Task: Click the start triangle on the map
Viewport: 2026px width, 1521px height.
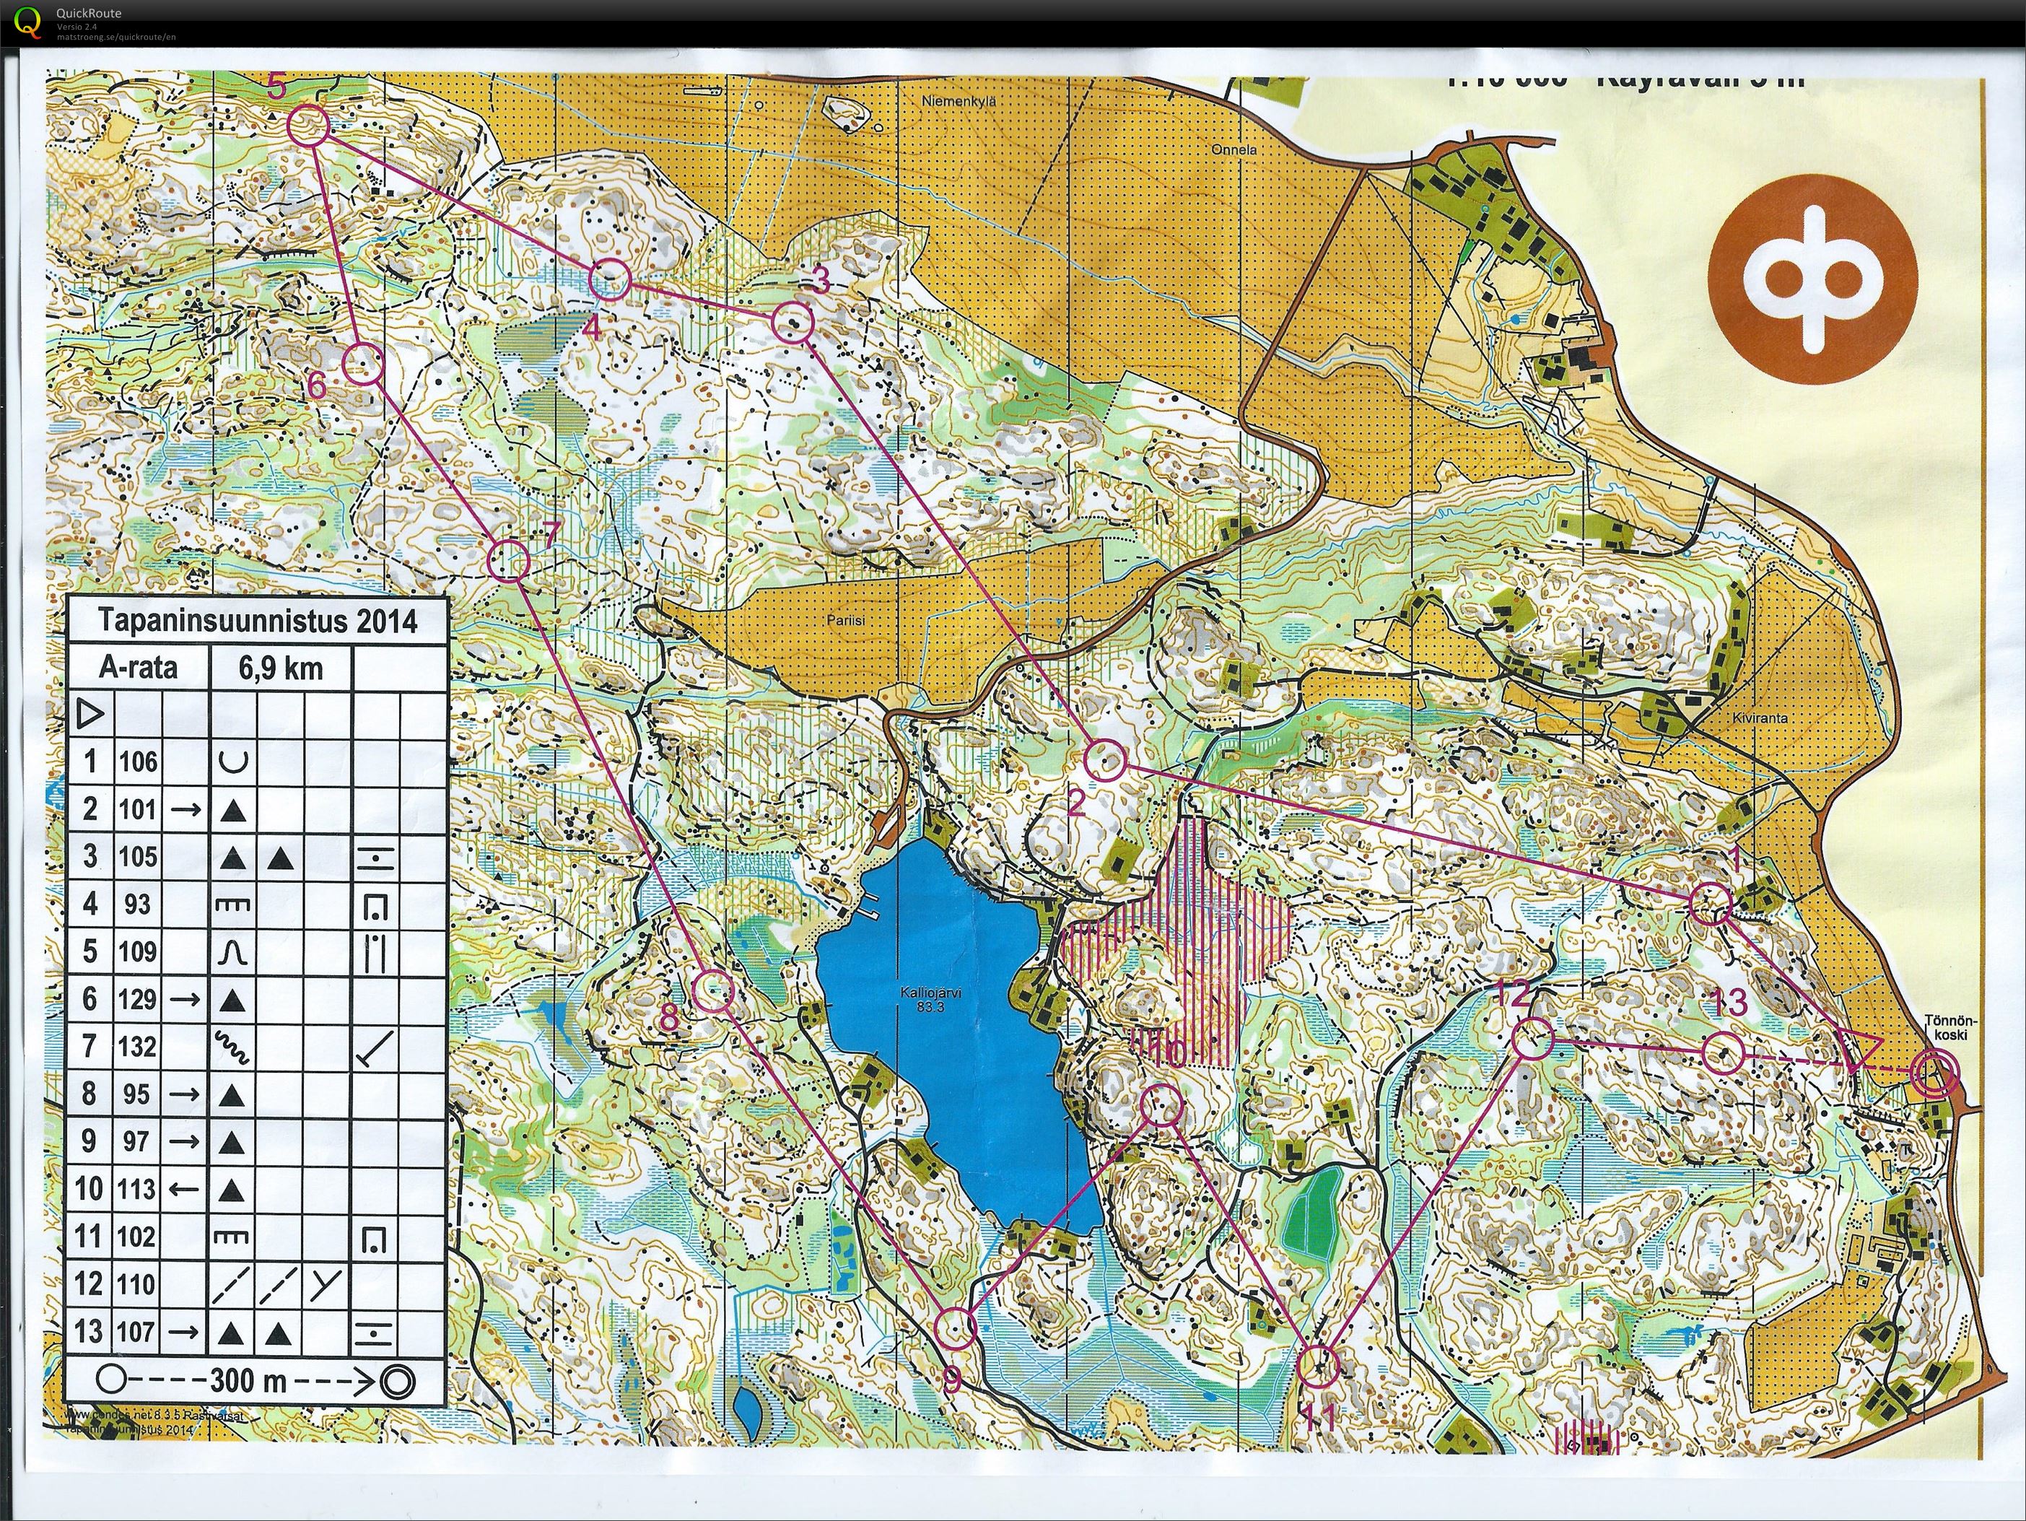Action: (1858, 1048)
